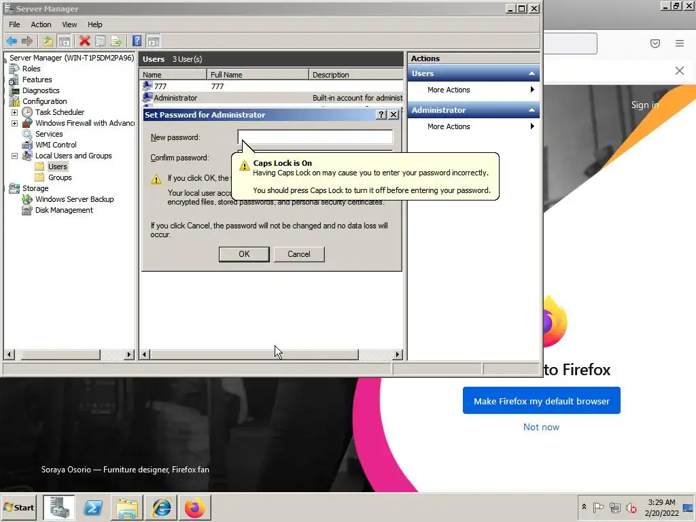Click the dialog's question mark help button
This screenshot has height=522, width=696.
pyautogui.click(x=381, y=114)
